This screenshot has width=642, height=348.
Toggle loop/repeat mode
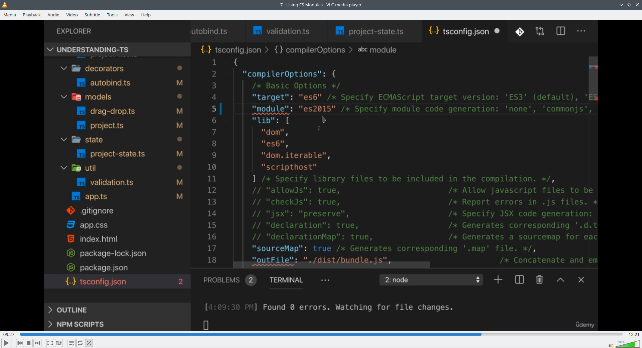80,343
